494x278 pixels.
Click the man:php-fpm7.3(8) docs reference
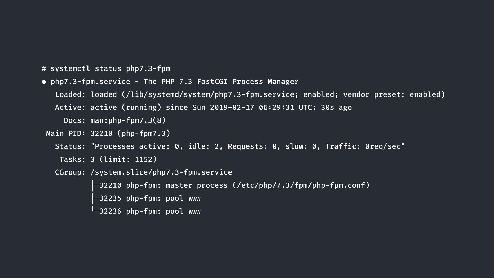pos(128,120)
